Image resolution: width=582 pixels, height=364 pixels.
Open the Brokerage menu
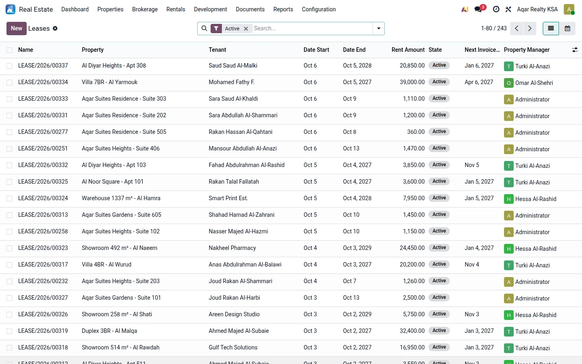[145, 9]
